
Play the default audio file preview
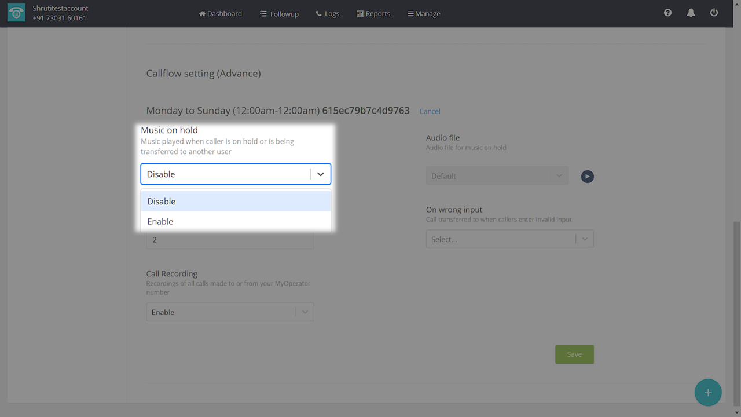click(587, 176)
